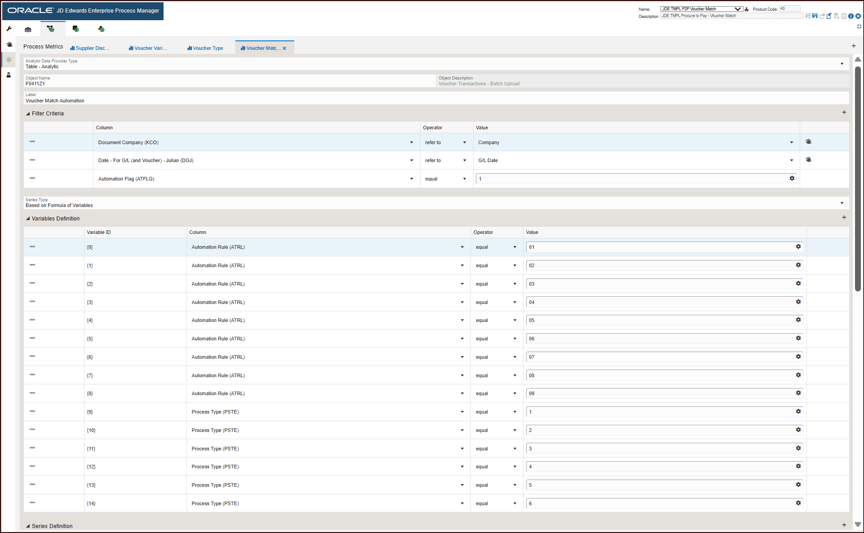Viewport: 864px width, 533px height.
Task: Remove Automation Flag filter row with minus
Action: [x=32, y=178]
